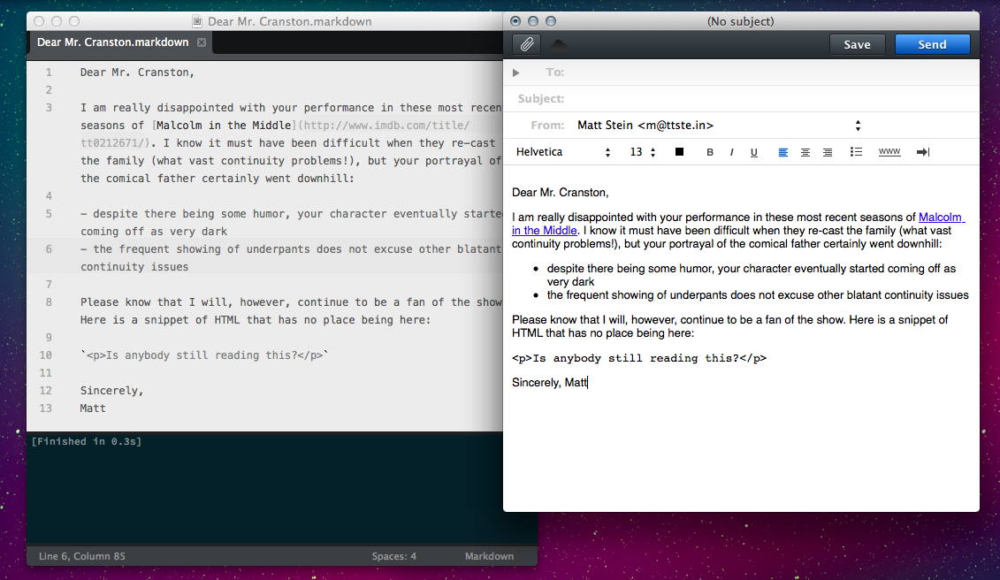Toggle bold formatting in mail composer
The height and width of the screenshot is (580, 1000).
(x=710, y=152)
